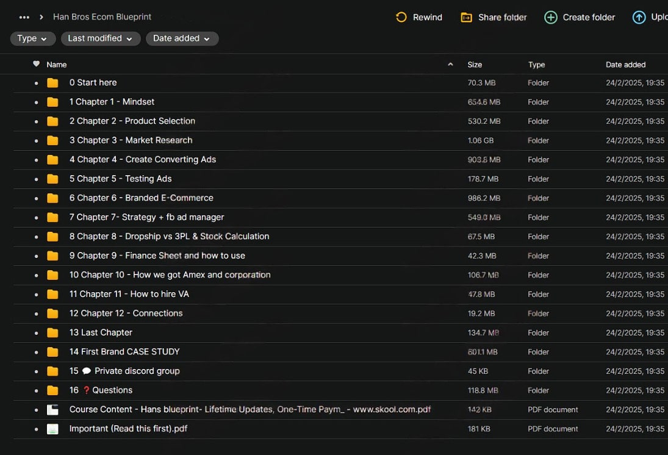Open 3 Chapter 3 - Market Research folder
The height and width of the screenshot is (455, 668).
(x=131, y=140)
